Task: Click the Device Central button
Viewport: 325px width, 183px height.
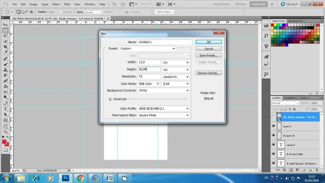Action: (209, 73)
